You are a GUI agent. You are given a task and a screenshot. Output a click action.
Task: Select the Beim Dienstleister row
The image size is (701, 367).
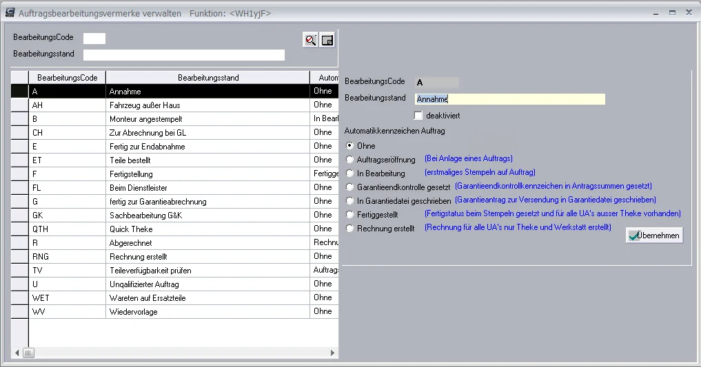175,188
